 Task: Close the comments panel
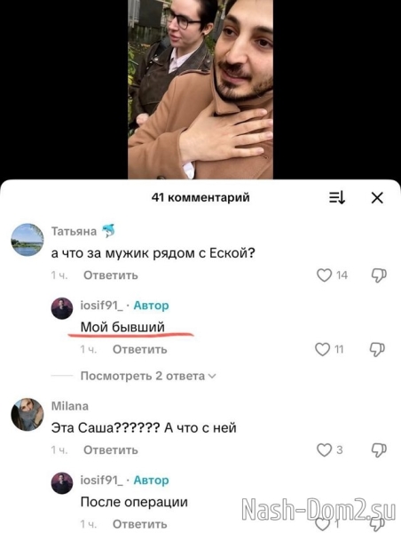[x=377, y=197]
